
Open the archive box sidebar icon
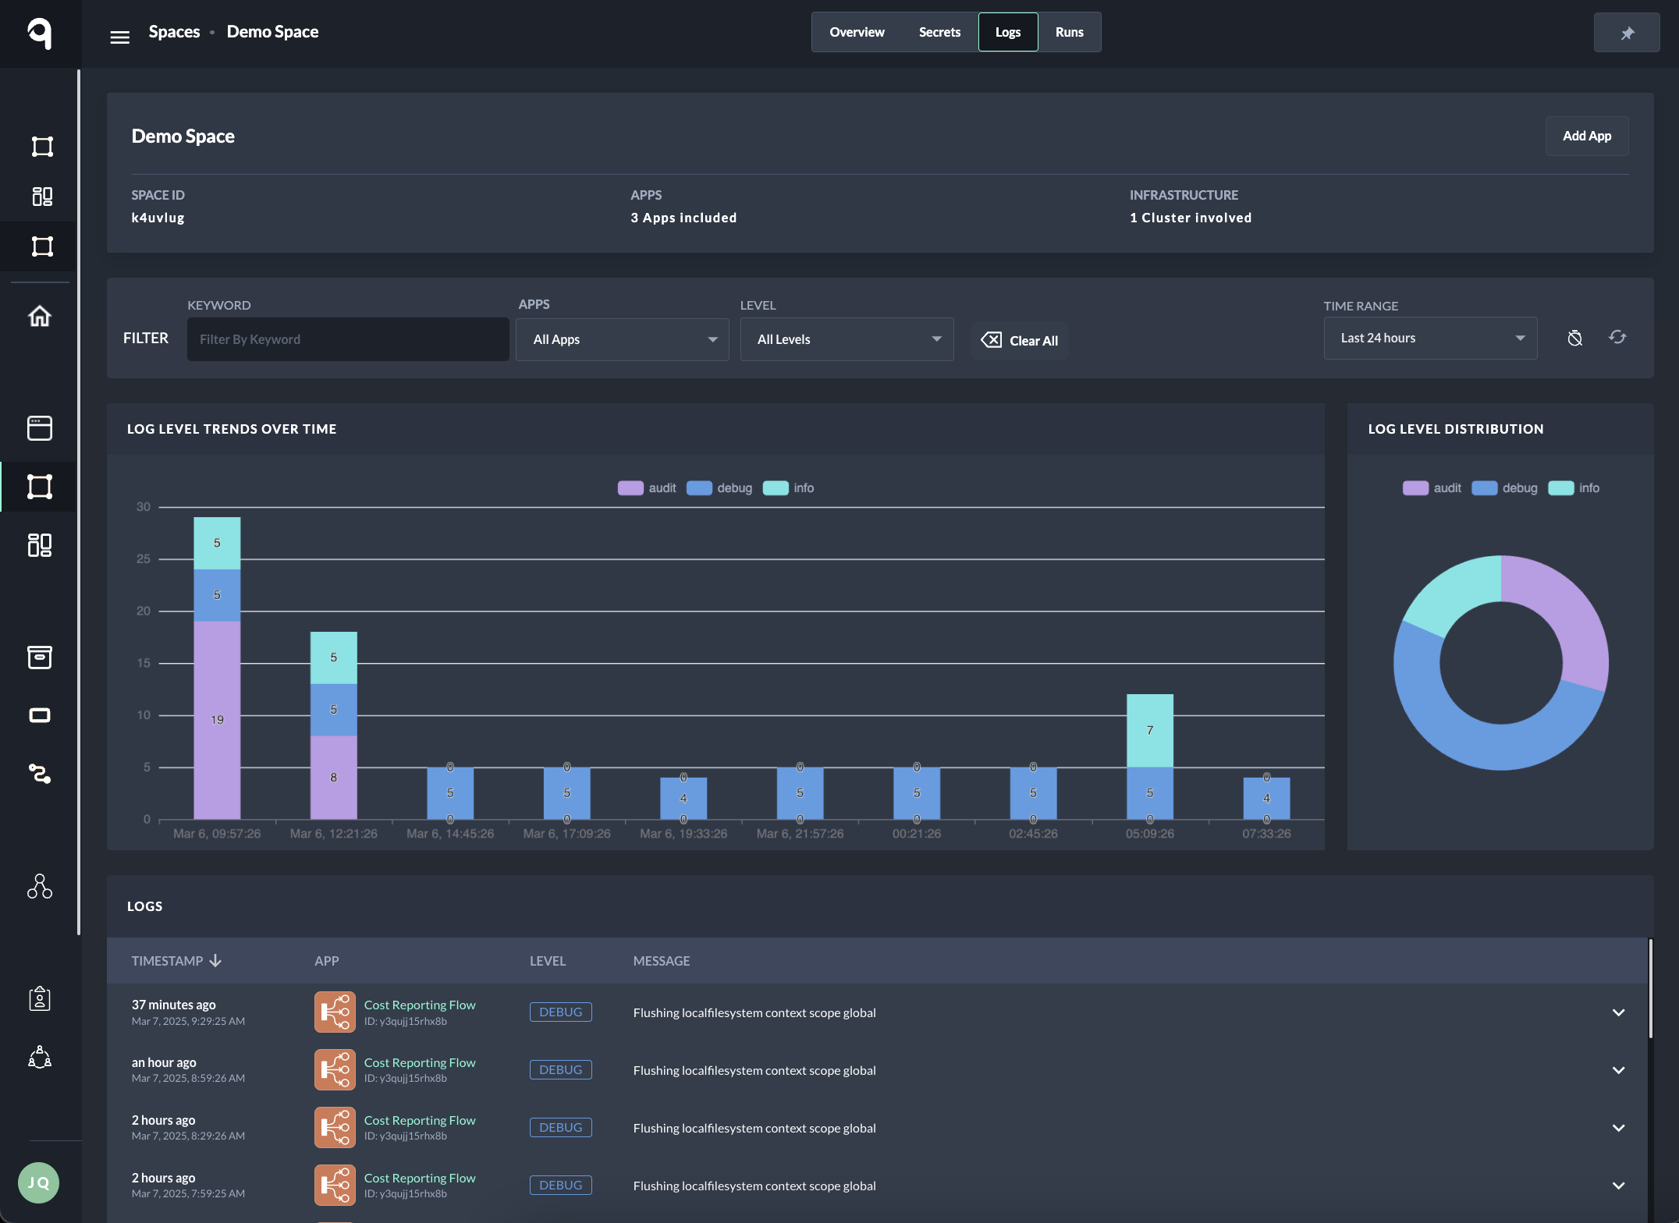[x=40, y=657]
